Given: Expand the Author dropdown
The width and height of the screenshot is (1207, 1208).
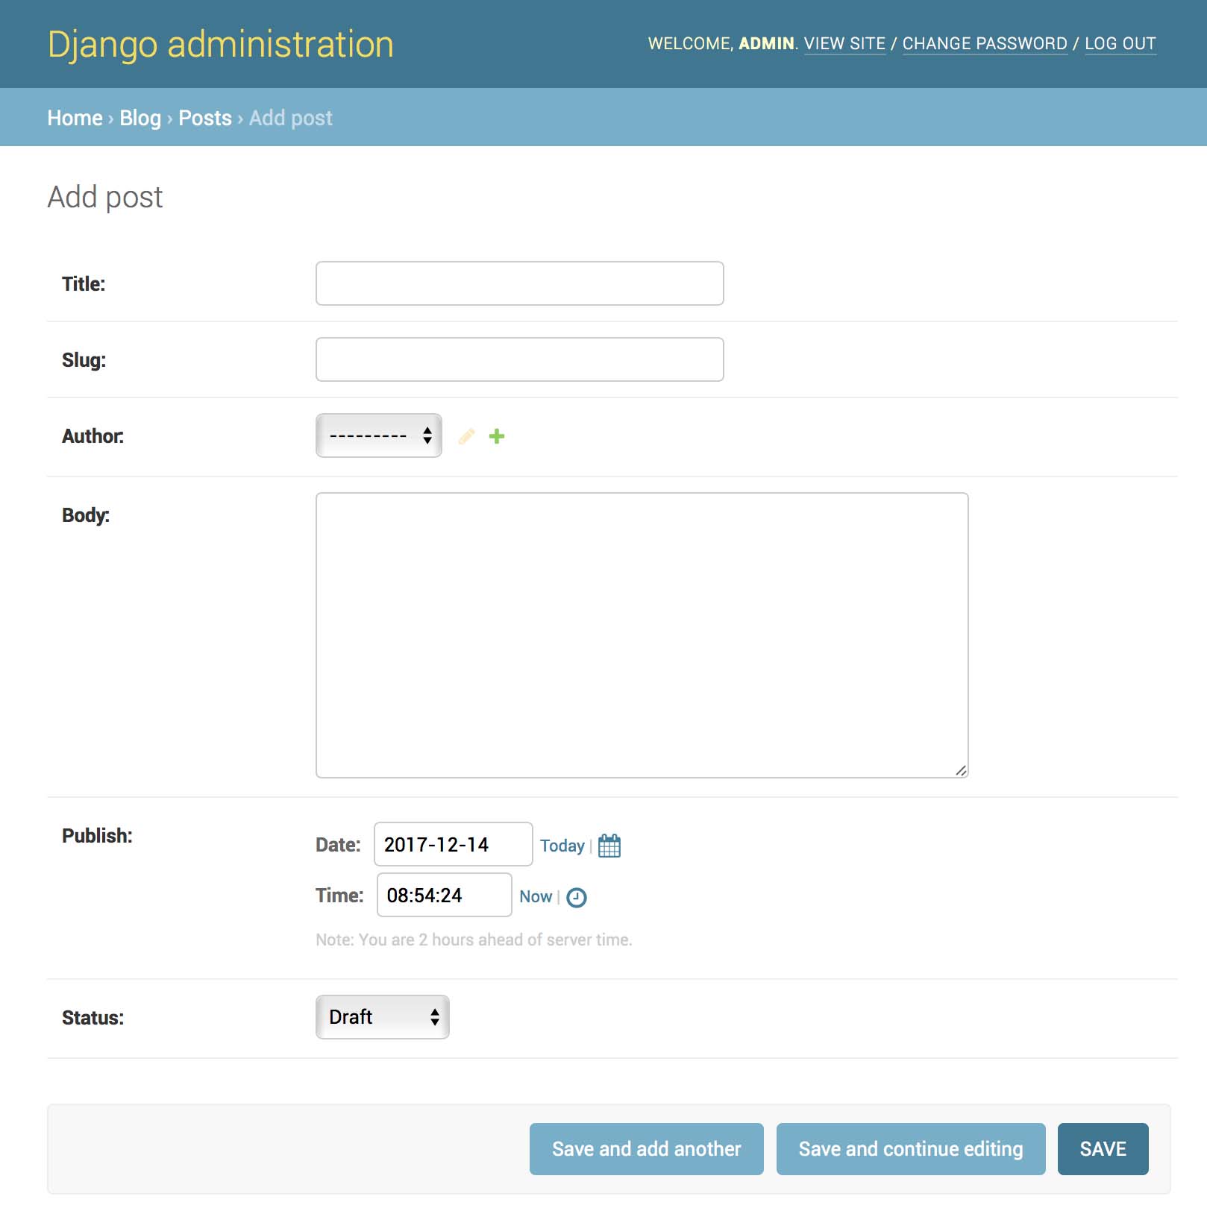Looking at the screenshot, I should (x=379, y=435).
